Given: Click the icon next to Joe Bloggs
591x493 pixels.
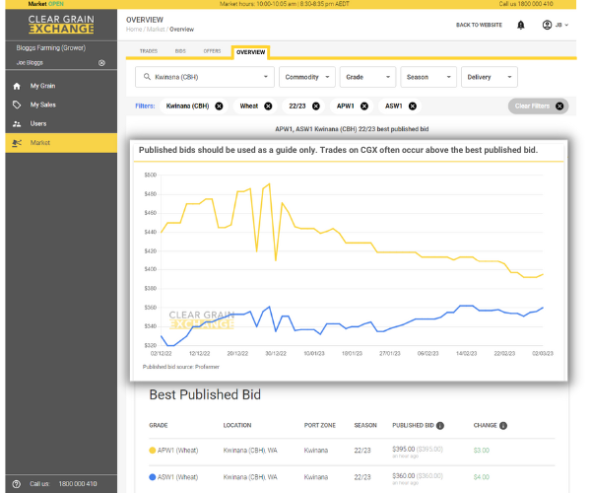Looking at the screenshot, I should point(101,63).
